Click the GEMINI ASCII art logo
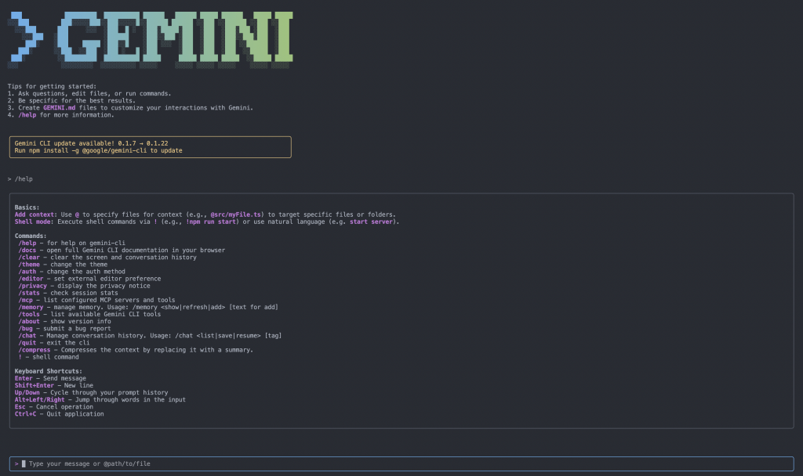This screenshot has height=476, width=803. tap(151, 40)
